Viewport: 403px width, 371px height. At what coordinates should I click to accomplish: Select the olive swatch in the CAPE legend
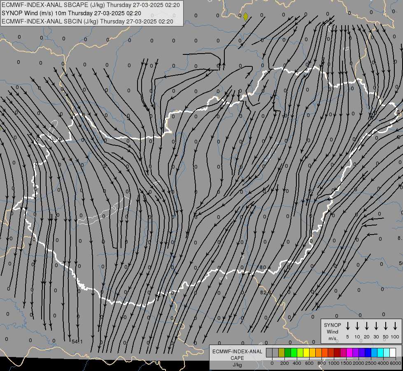(282, 353)
